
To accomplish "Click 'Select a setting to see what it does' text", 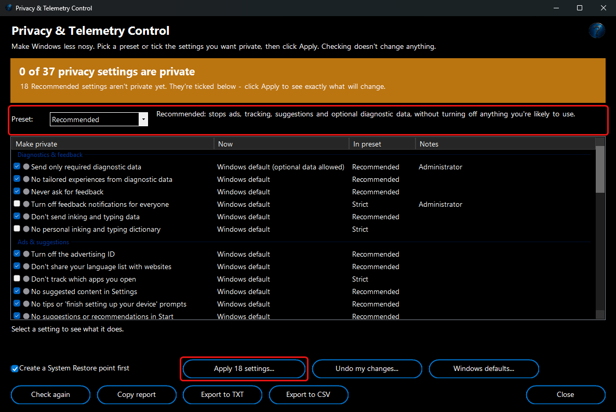I will click(x=68, y=329).
